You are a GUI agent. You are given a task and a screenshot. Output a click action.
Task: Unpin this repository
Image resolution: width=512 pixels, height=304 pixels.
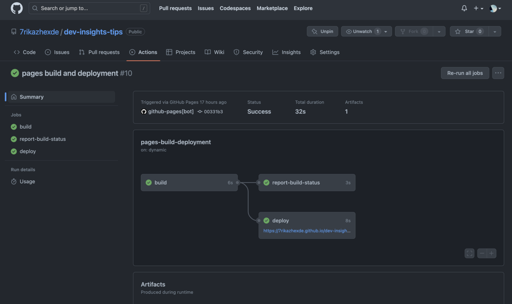coord(322,31)
